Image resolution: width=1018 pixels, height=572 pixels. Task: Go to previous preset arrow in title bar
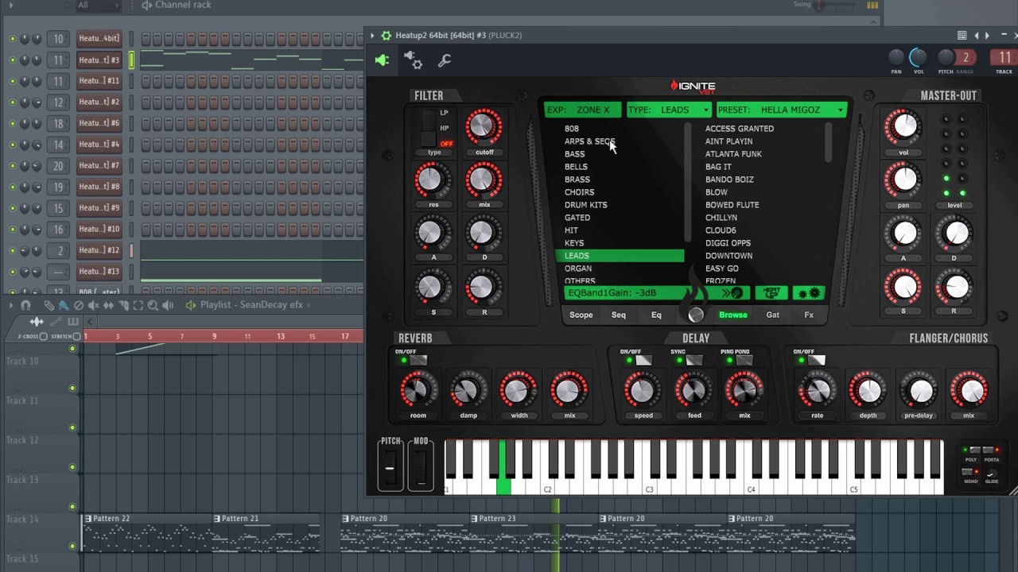point(977,35)
